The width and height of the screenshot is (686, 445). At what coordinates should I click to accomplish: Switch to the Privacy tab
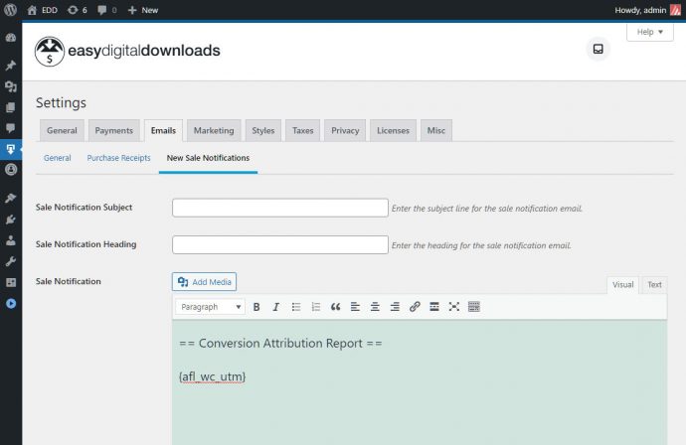tap(345, 130)
